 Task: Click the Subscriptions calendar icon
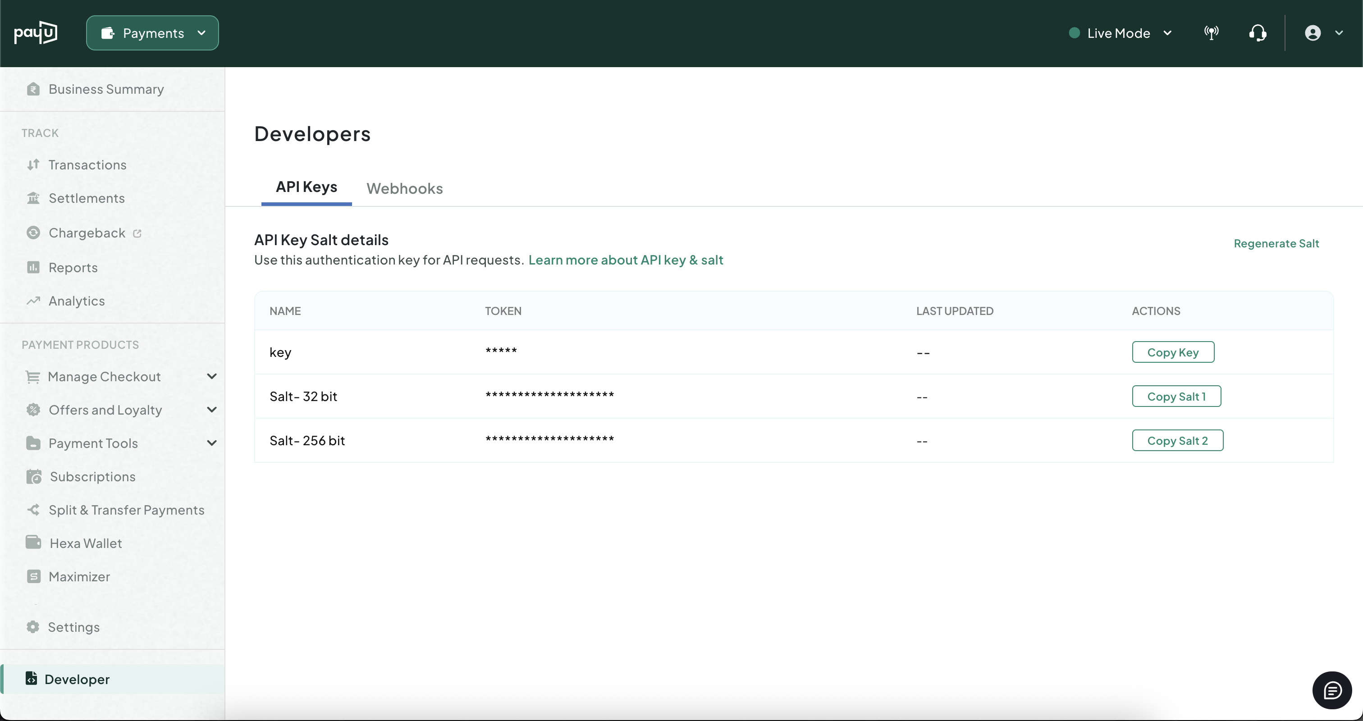(x=34, y=477)
